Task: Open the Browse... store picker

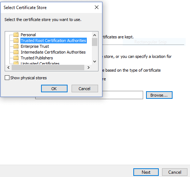Action: coord(159,95)
